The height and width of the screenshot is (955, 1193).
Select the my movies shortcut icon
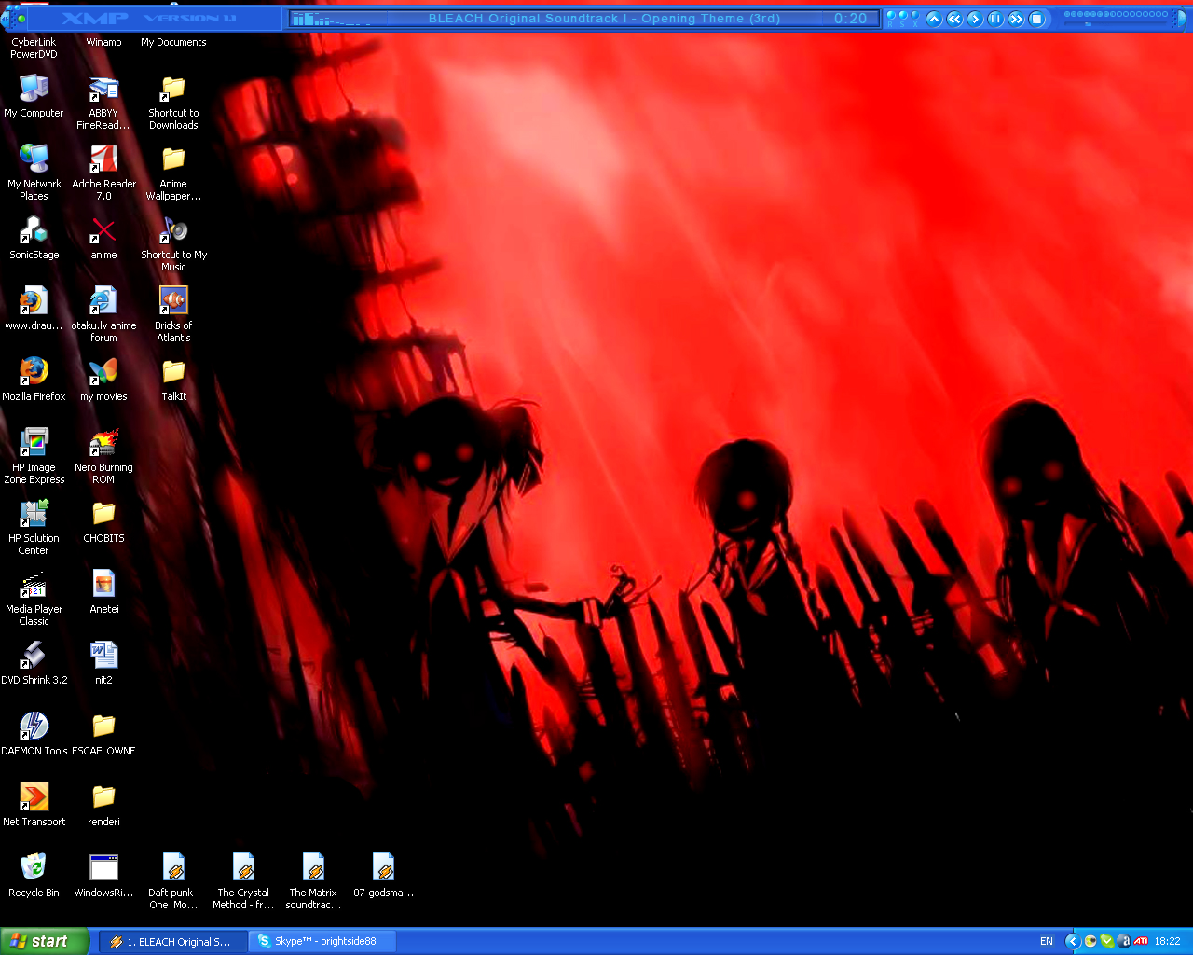point(103,380)
